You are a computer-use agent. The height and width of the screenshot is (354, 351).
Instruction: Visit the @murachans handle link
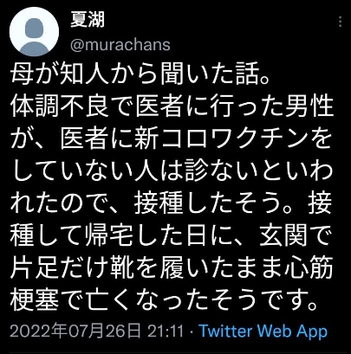pyautogui.click(x=120, y=45)
